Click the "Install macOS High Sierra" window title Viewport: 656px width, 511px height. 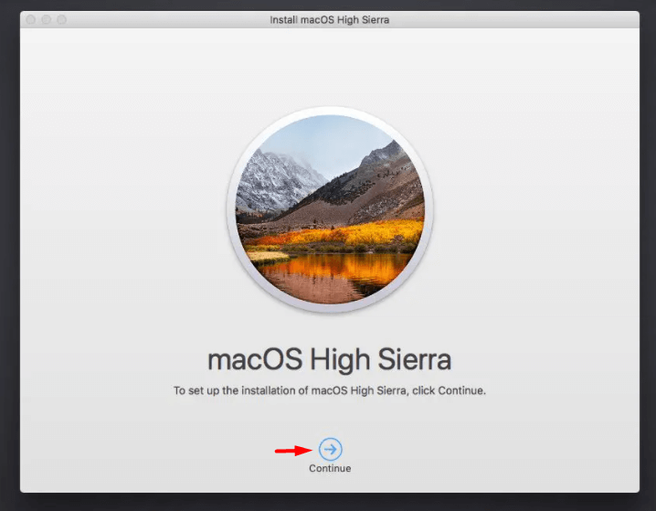pyautogui.click(x=330, y=19)
